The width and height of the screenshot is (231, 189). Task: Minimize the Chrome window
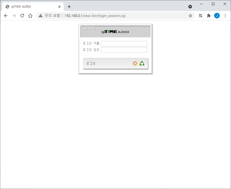pos(201,4)
